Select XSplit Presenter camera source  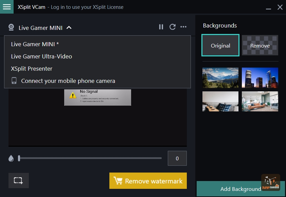[32, 69]
